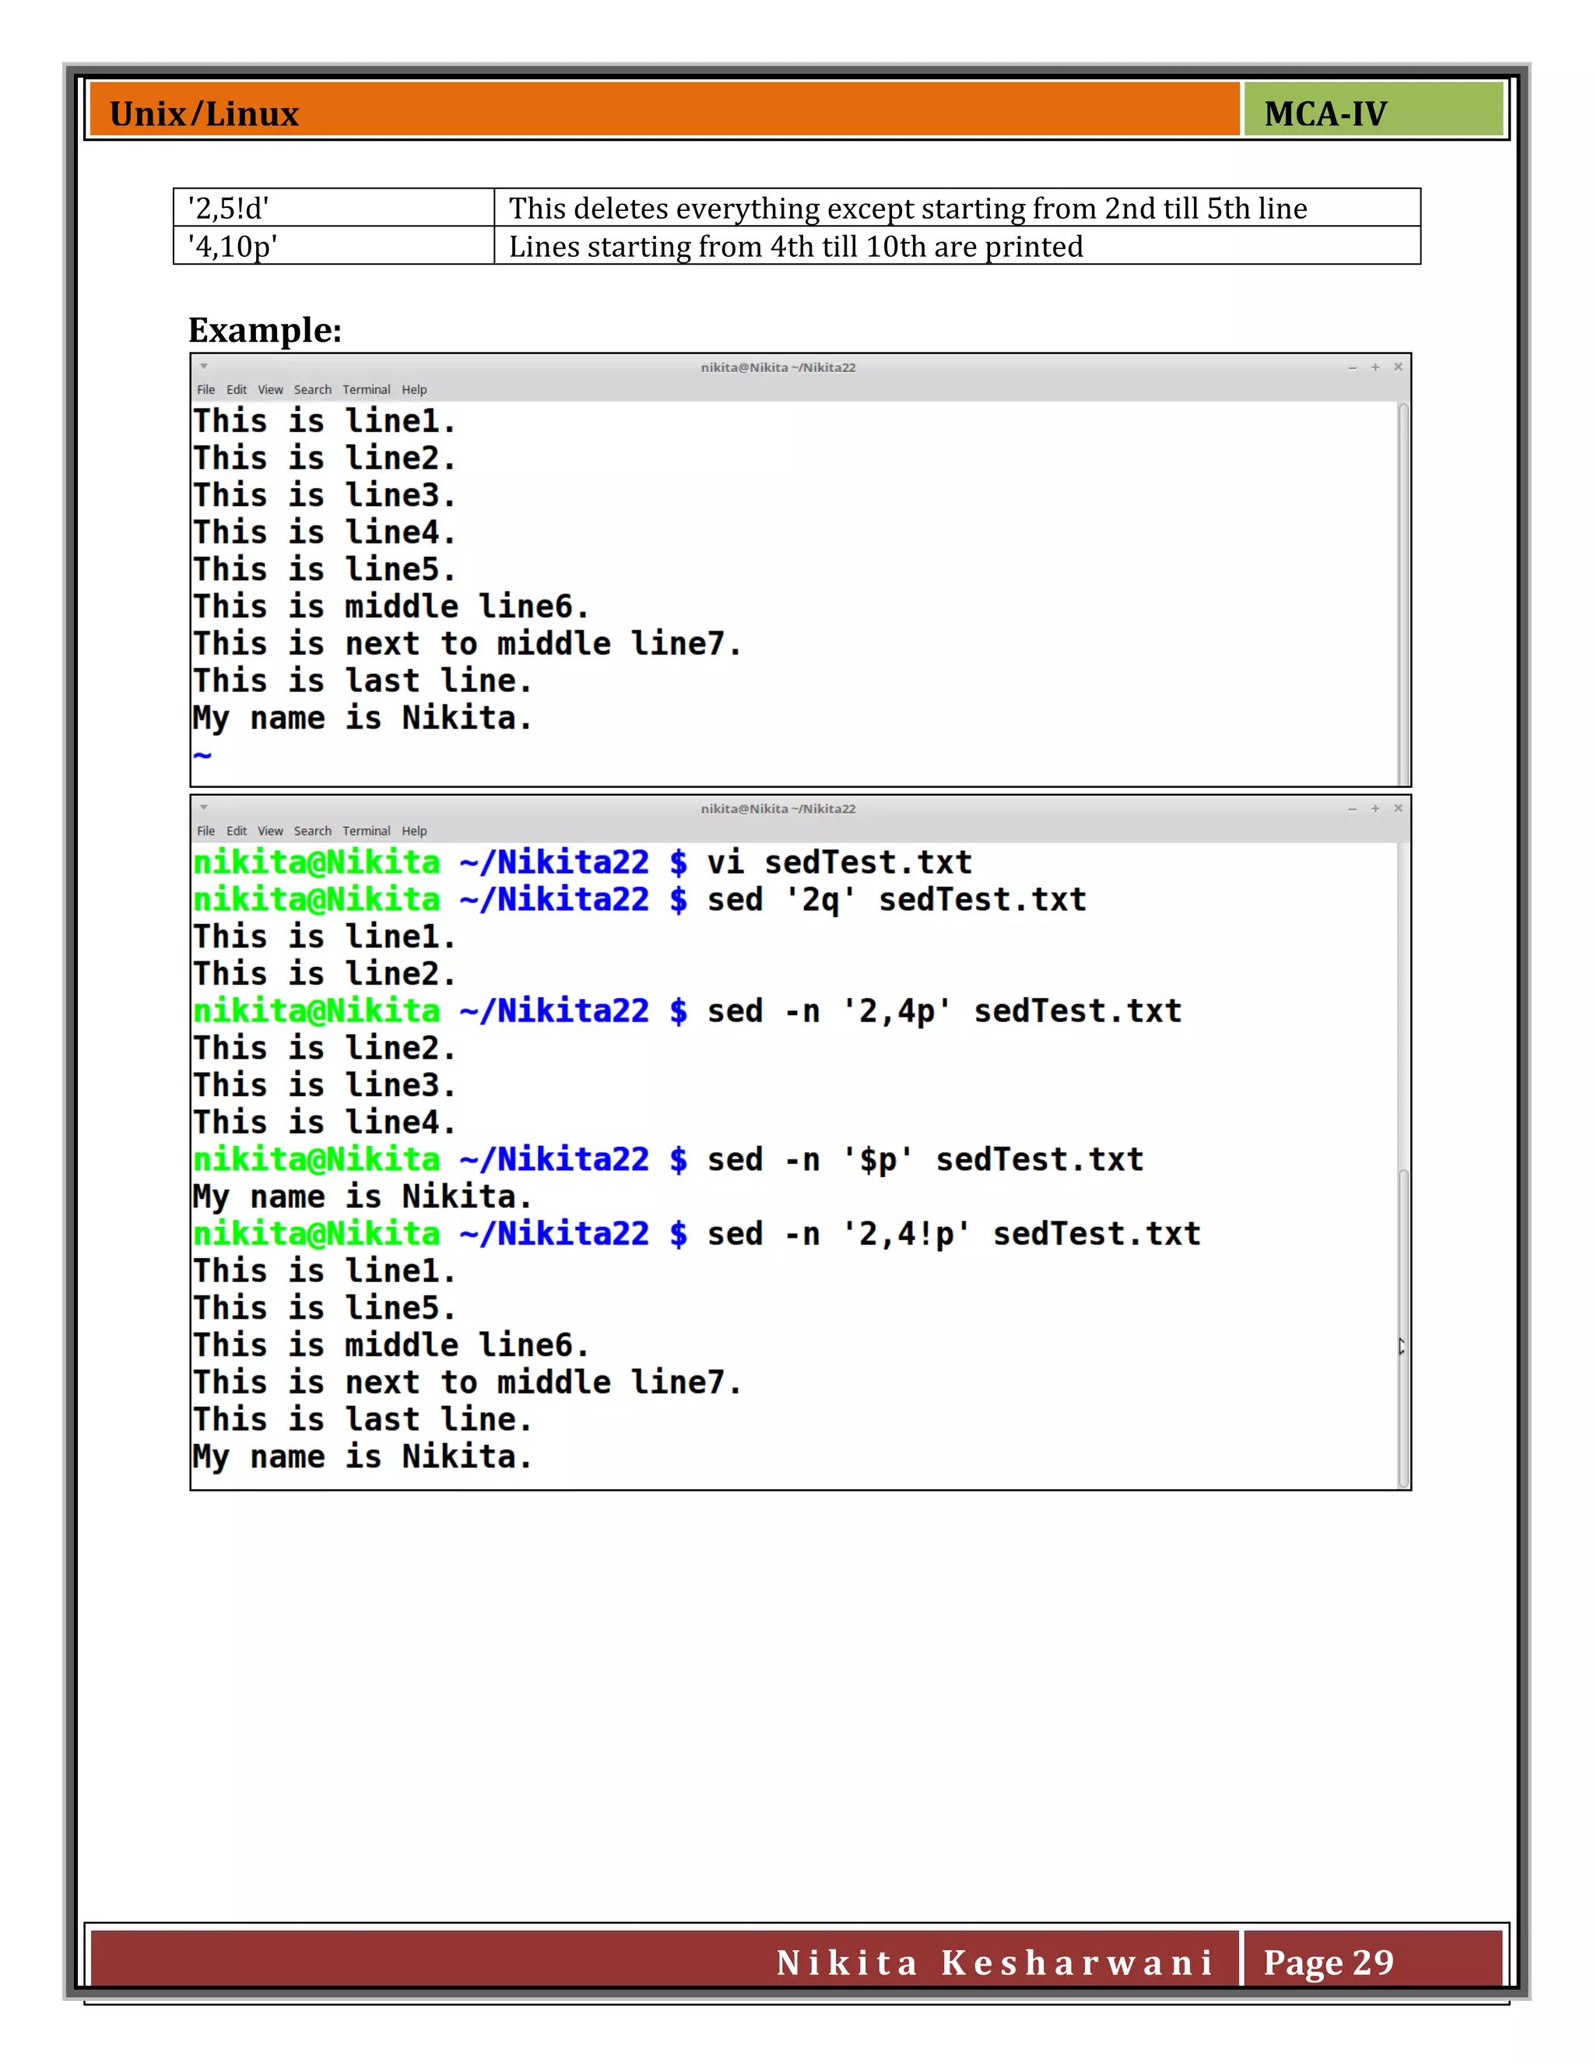Click the 'vi sedTest.txt' command line
1594x2063 pixels.
[583, 863]
